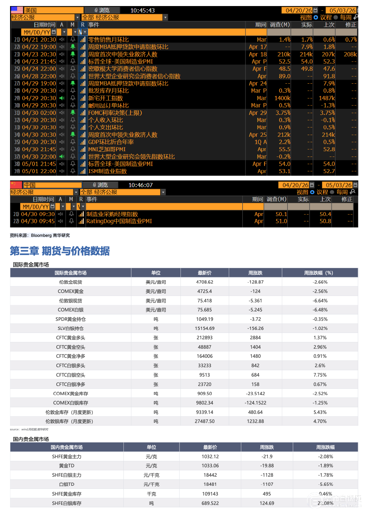Expand 经济公报 dropdown in US panel
367x514 pixels.
click(x=77, y=17)
